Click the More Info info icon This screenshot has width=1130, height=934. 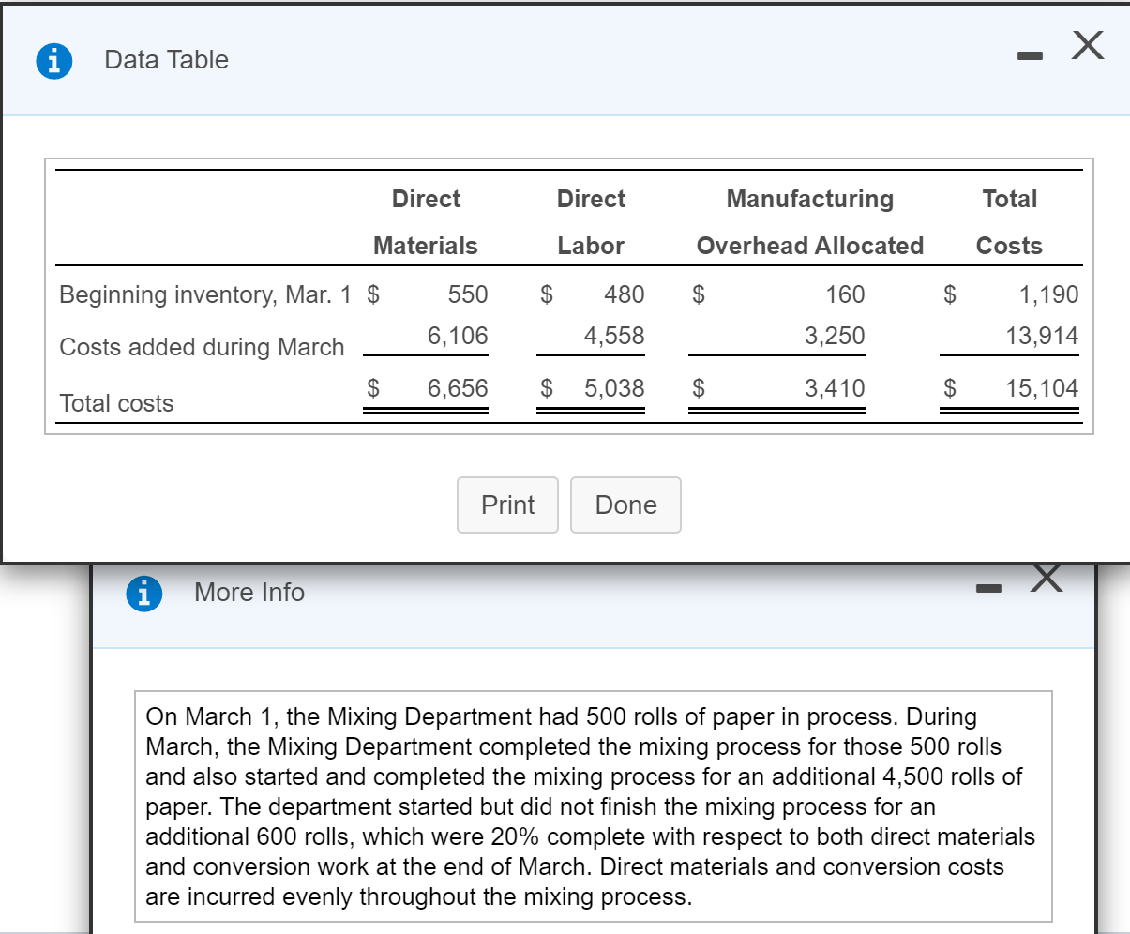[145, 593]
